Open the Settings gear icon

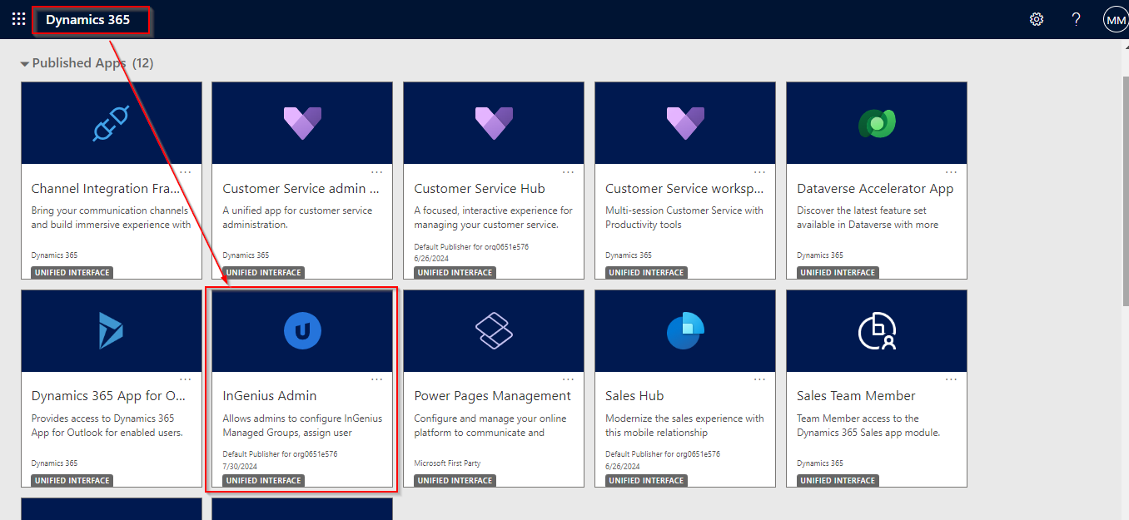click(x=1037, y=19)
